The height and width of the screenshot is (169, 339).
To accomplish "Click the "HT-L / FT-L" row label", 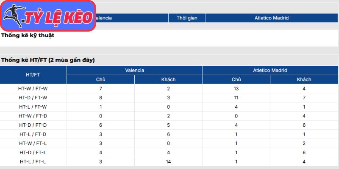I will 33,162.
